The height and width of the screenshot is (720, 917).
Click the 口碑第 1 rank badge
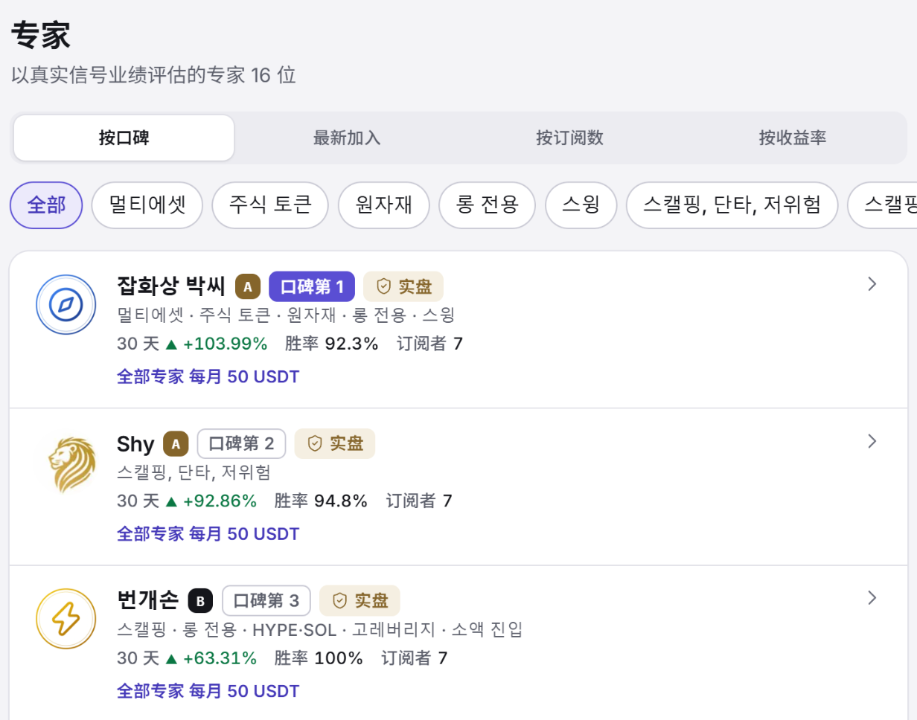(x=312, y=286)
